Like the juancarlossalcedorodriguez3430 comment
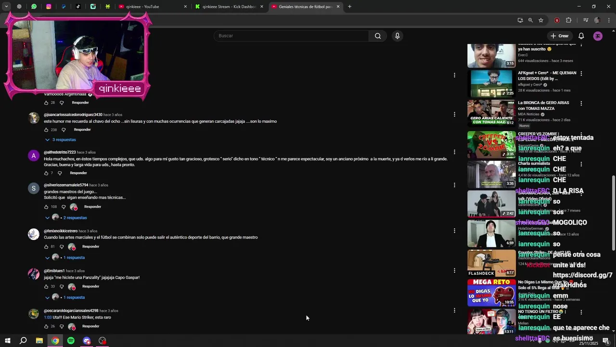Viewport: 616px width, 347px height. coord(46,130)
